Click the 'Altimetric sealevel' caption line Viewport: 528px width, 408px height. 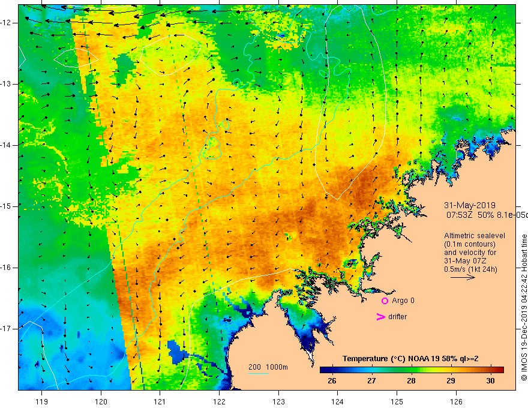[x=475, y=236]
